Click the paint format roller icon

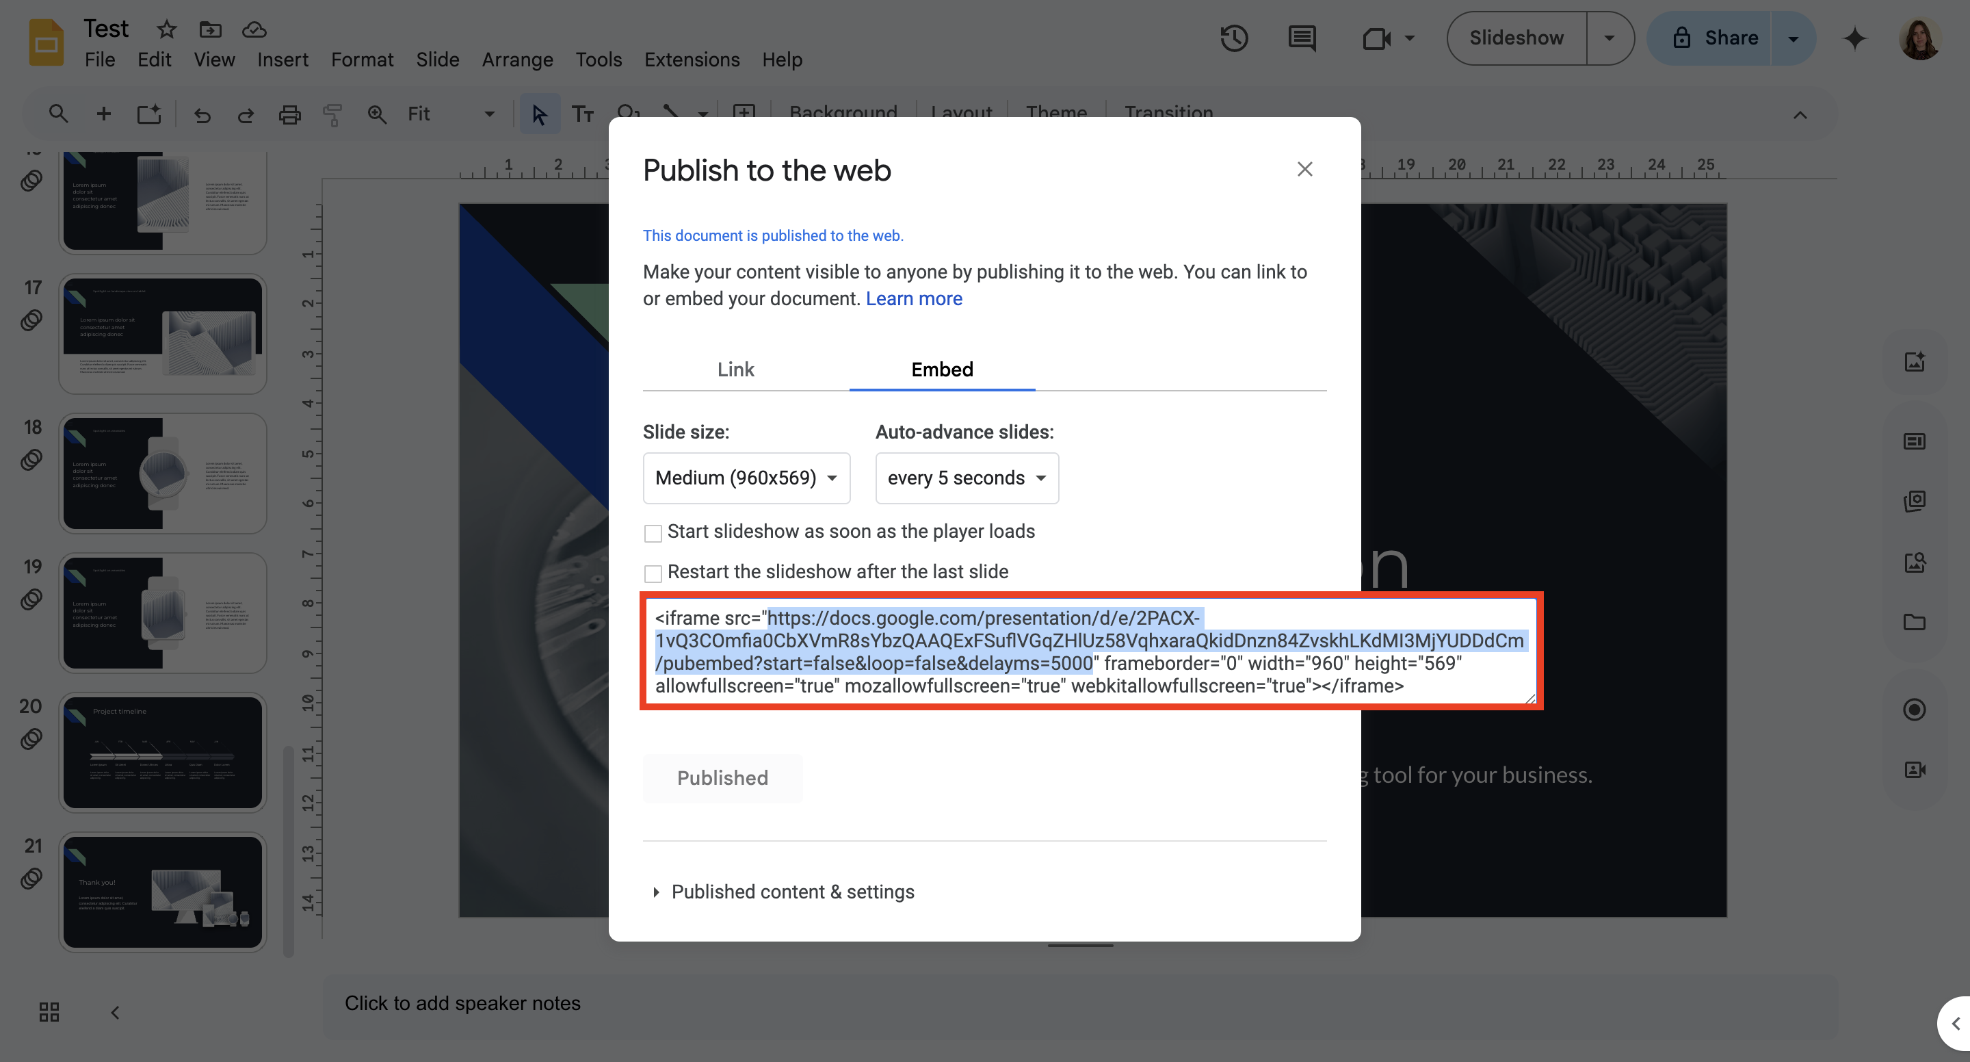332,115
